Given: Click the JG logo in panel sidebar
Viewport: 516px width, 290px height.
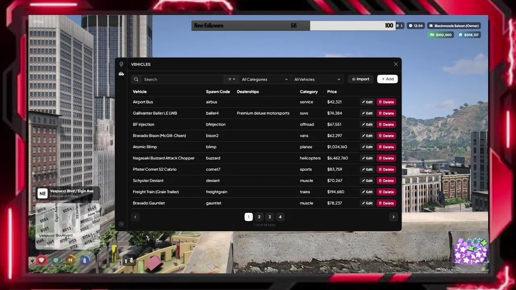Looking at the screenshot, I should coord(121,224).
